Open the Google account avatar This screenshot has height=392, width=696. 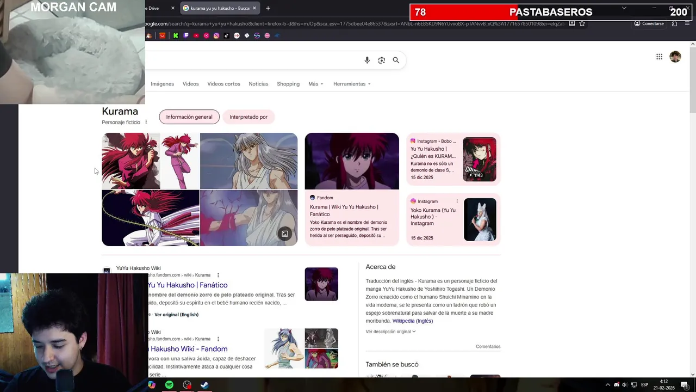click(675, 57)
